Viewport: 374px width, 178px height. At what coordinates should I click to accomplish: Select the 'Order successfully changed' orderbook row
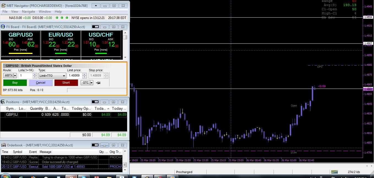click(61, 162)
